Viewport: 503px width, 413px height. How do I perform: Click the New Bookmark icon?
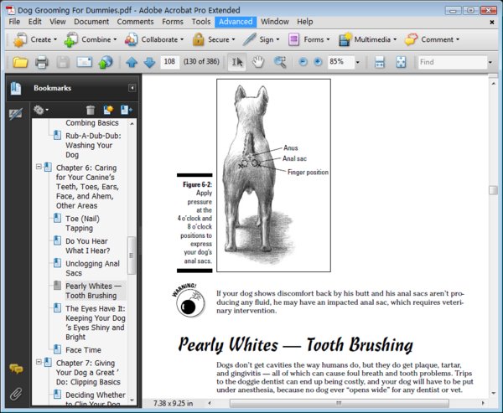[x=108, y=110]
